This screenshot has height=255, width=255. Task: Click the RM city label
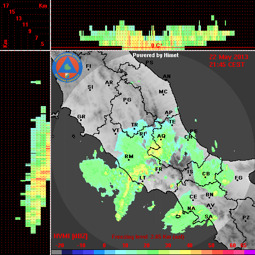129,157
